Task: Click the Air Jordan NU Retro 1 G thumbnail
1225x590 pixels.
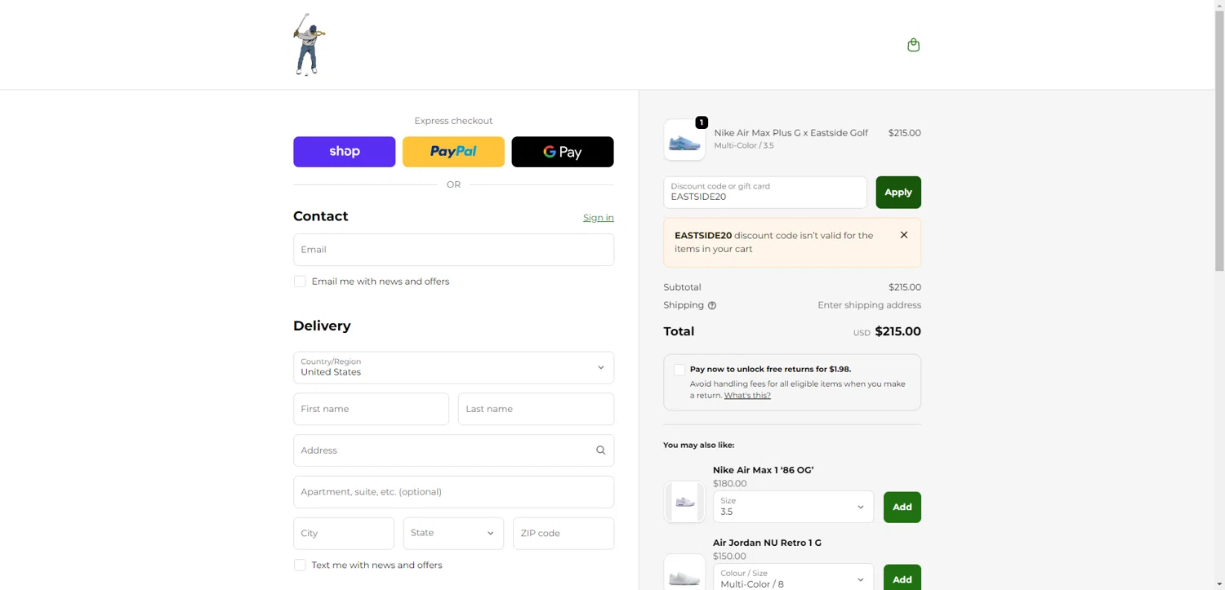Action: coord(684,573)
